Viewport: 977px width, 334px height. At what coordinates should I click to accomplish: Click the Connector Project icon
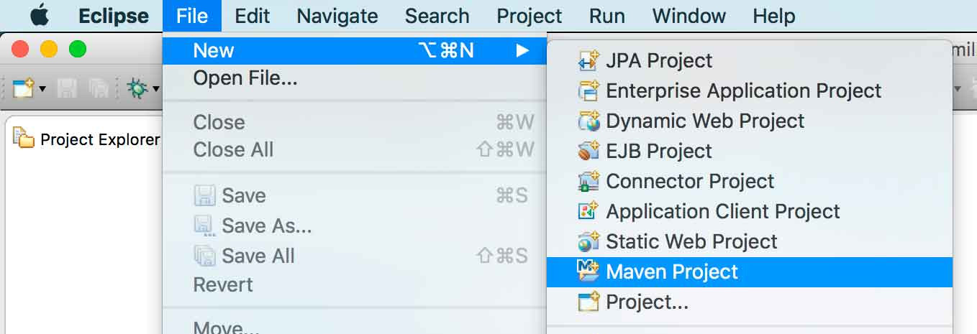589,182
